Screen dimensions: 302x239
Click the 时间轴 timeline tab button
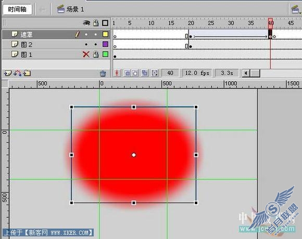pyautogui.click(x=17, y=9)
